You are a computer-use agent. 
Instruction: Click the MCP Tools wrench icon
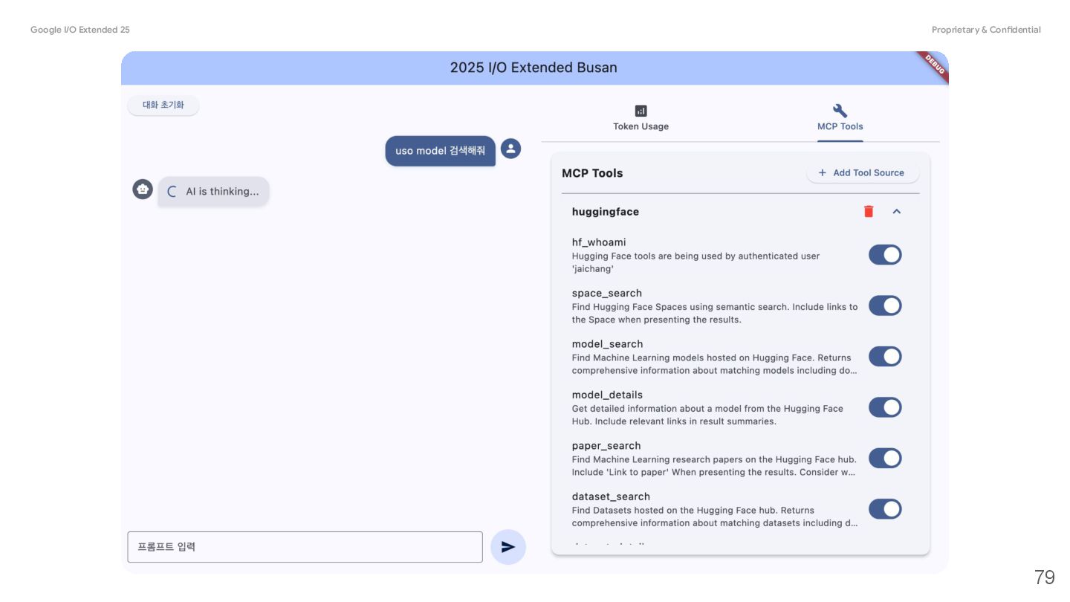tap(840, 111)
